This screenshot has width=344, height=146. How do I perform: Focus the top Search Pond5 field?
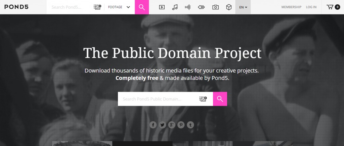click(70, 7)
